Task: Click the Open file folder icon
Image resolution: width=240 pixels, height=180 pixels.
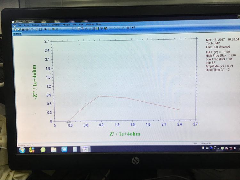Action: 19,29
